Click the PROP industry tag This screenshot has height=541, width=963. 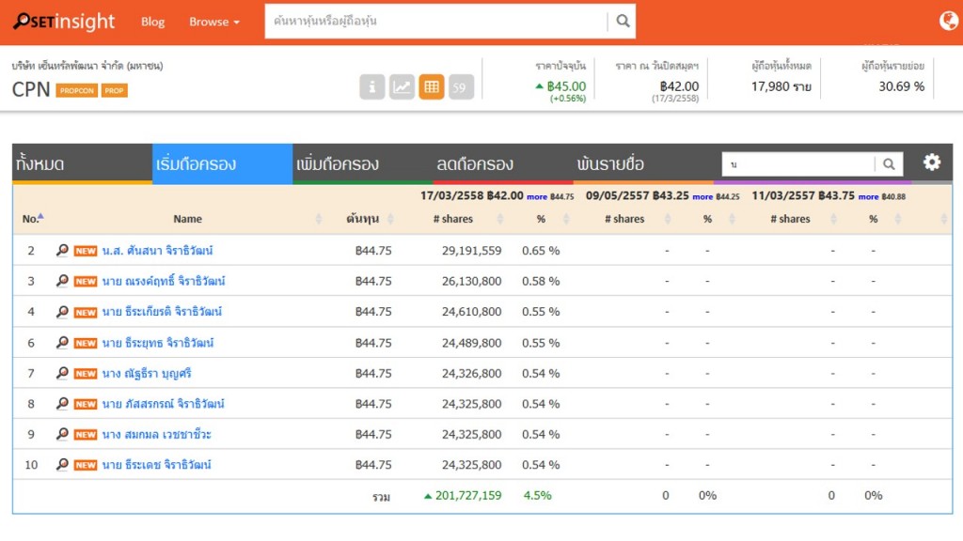pyautogui.click(x=114, y=90)
